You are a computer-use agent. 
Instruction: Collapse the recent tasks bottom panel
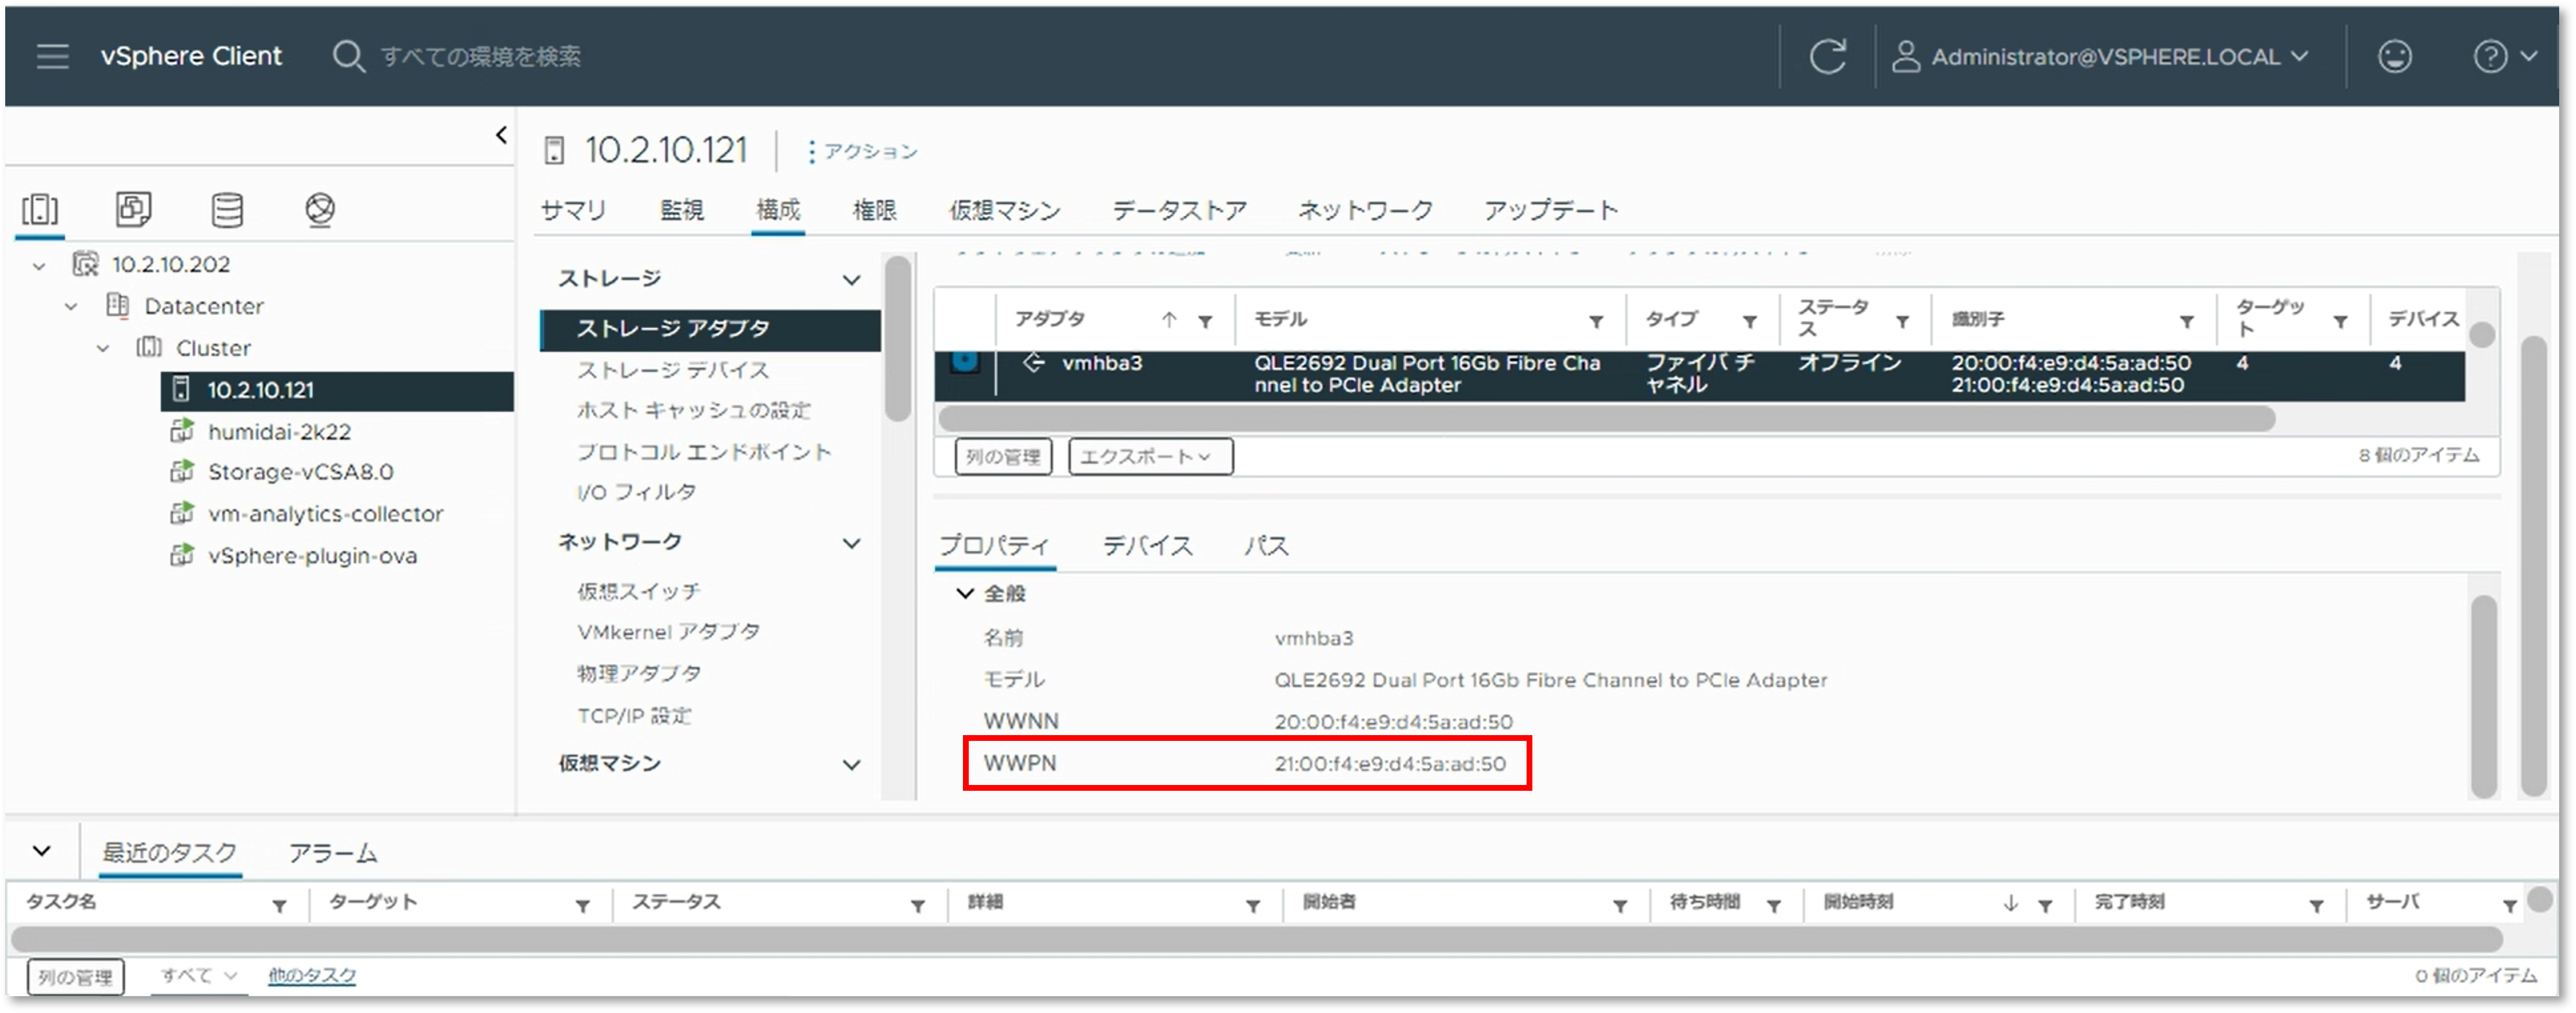[x=41, y=852]
